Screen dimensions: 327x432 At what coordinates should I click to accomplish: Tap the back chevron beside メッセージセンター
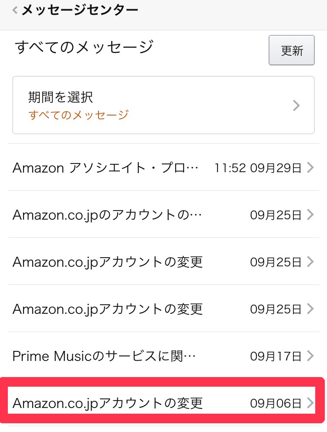pyautogui.click(x=15, y=10)
